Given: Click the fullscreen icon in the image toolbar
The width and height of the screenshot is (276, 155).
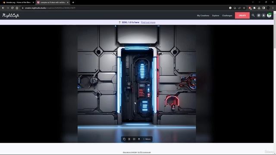Looking at the screenshot, I should (134, 139).
